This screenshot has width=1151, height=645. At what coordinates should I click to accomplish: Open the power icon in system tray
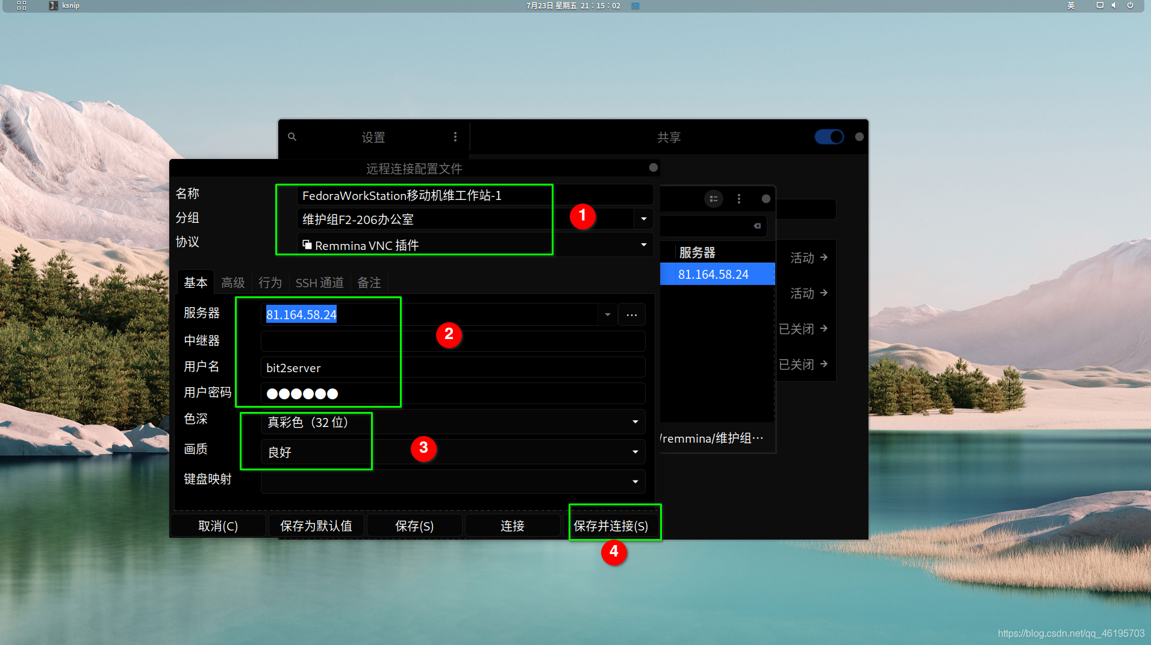[1131, 5]
